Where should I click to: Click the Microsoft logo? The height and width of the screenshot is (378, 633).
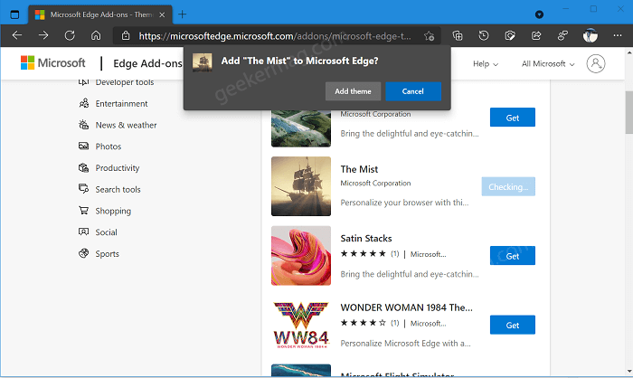pyautogui.click(x=52, y=63)
